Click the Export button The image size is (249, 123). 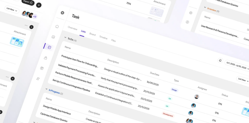coord(28,2)
